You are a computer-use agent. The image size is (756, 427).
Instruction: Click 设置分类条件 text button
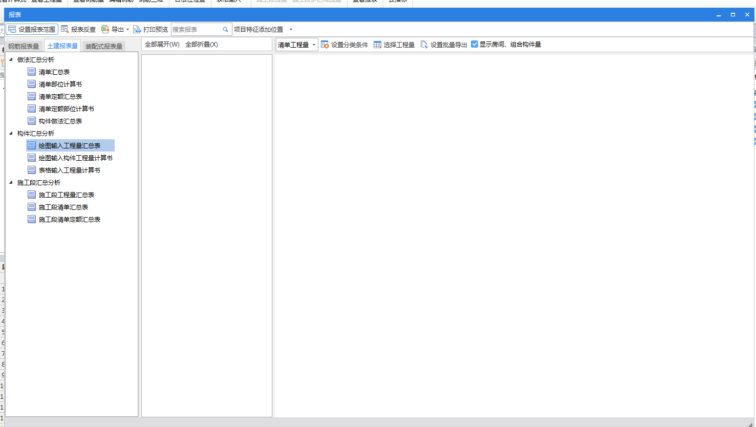point(350,45)
